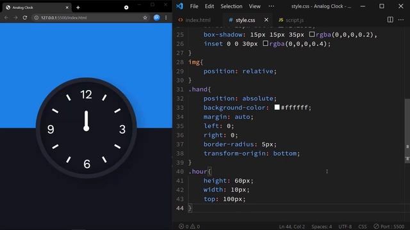Bookmark the page with the star icon
Image resolution: width=410 pixels, height=230 pixels.
145,18
